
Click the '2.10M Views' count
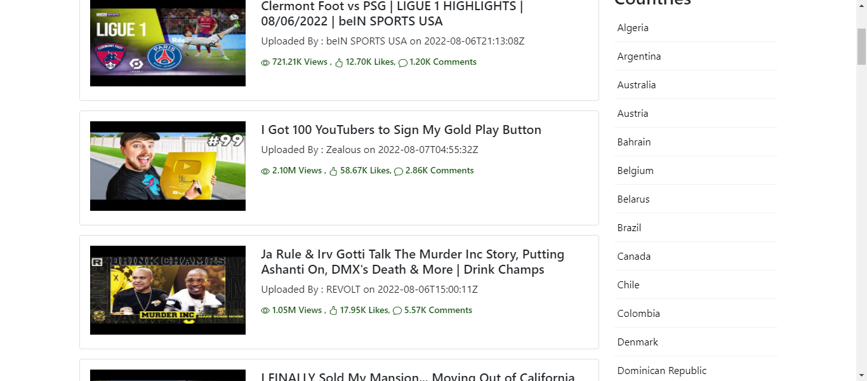click(297, 171)
